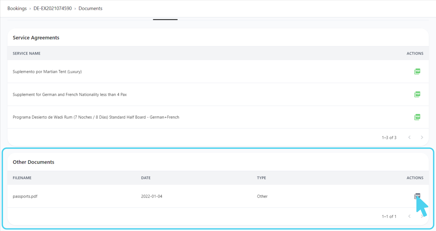The height and width of the screenshot is (231, 436).
Task: Sort by the SERVICE NAME column header
Action: (x=27, y=53)
